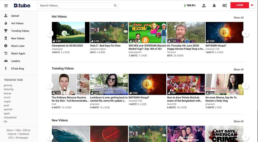
Task: Open the Whitepaper footer link
Action: 22,138
